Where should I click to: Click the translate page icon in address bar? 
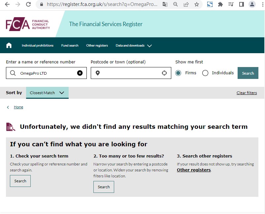[165, 4]
